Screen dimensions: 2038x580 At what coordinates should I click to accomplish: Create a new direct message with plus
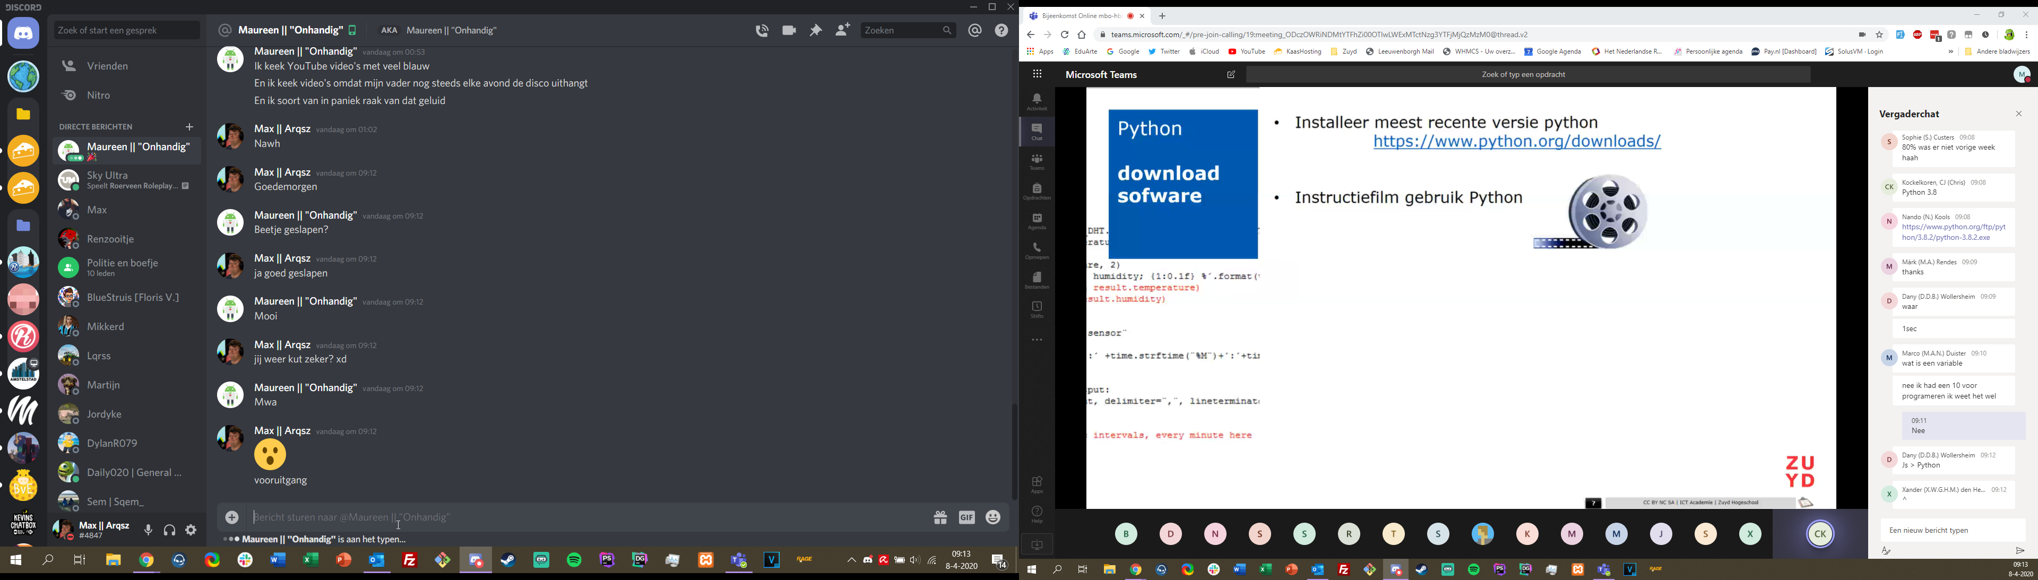pos(189,127)
